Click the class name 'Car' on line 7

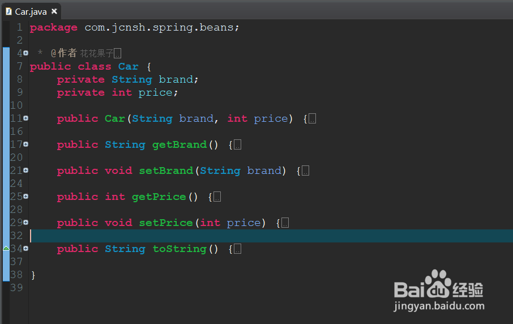(x=128, y=66)
